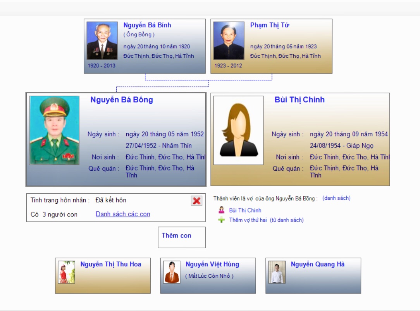This screenshot has width=420, height=311.
Task: Click the Nguyễn Bá Bồng name heading
Action: (122, 100)
